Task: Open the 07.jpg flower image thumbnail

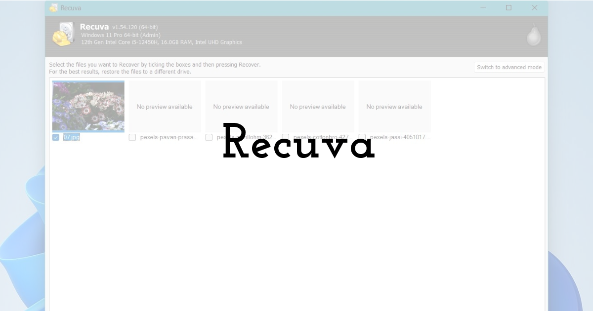Action: (x=88, y=105)
